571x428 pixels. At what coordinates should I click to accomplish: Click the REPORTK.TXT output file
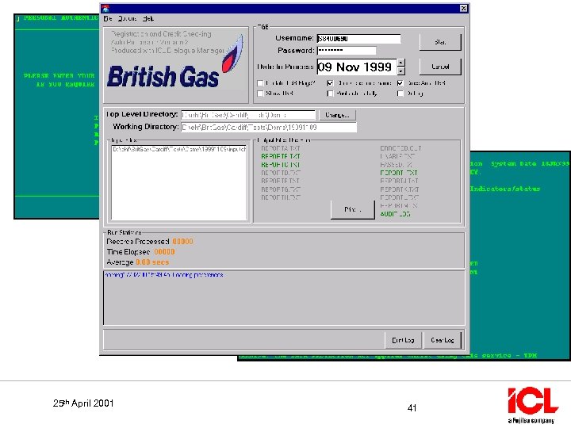(399, 189)
